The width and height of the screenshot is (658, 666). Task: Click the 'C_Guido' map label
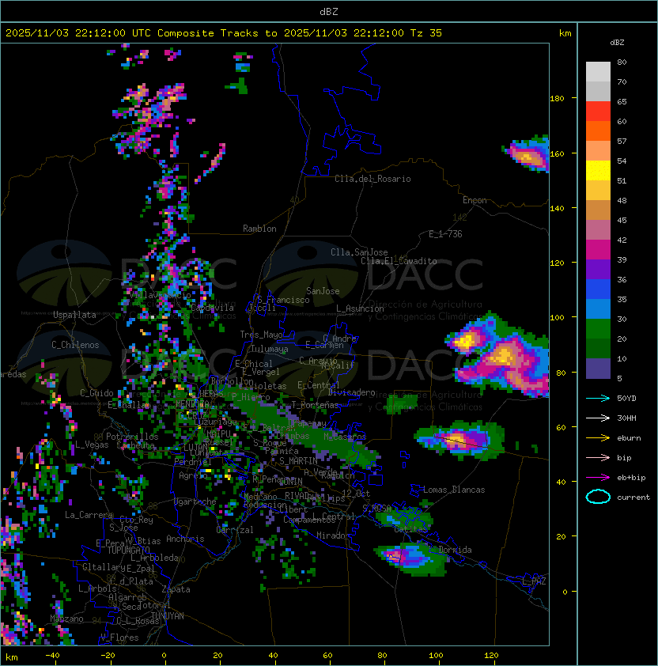(x=96, y=393)
